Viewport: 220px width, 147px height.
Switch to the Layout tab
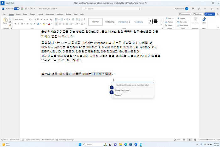[40, 14]
